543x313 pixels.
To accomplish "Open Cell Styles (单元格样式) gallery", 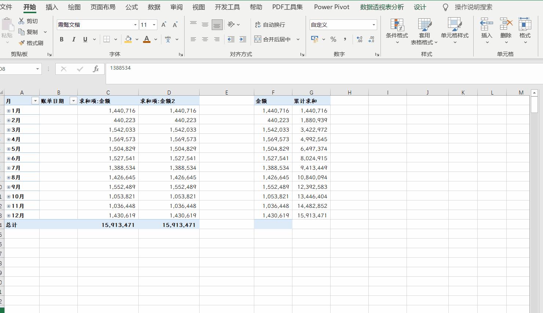I will pos(455,32).
